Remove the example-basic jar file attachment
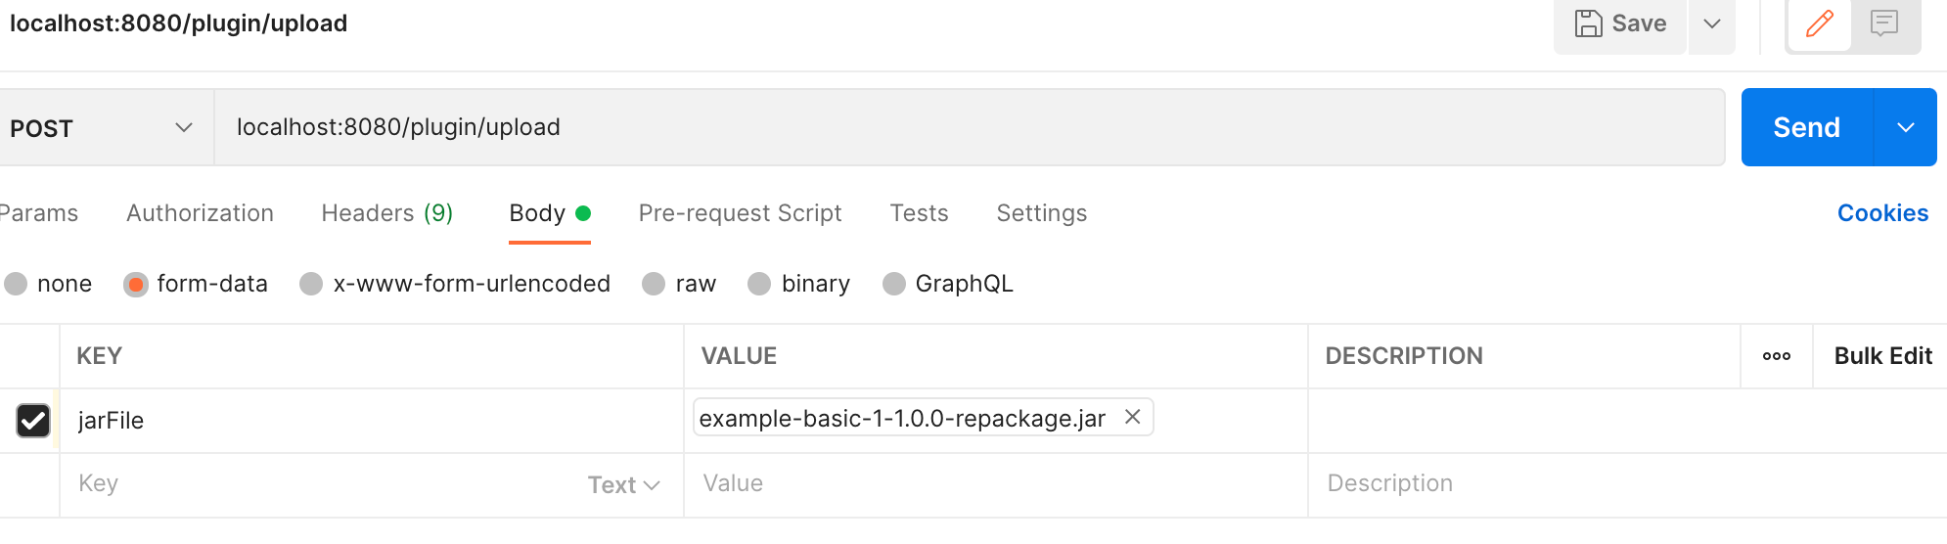The image size is (1947, 544). coord(1132,417)
